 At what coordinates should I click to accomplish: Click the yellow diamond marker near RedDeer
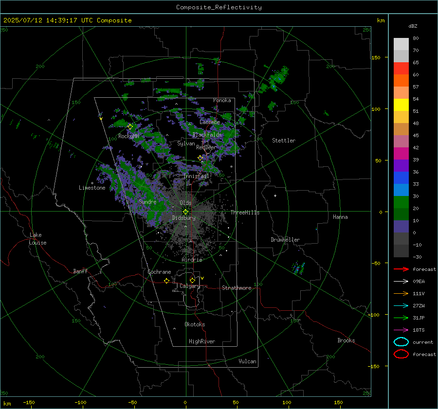201,158
